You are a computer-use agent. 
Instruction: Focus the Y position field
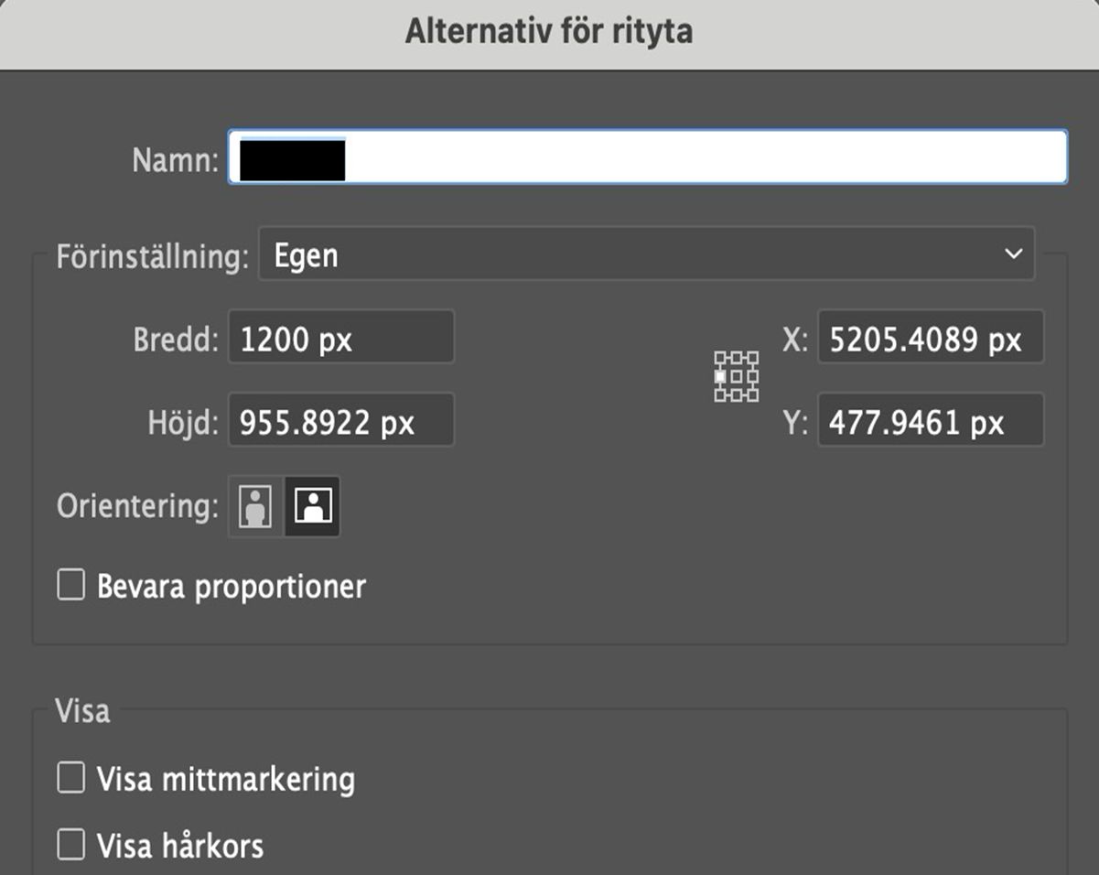pos(930,423)
